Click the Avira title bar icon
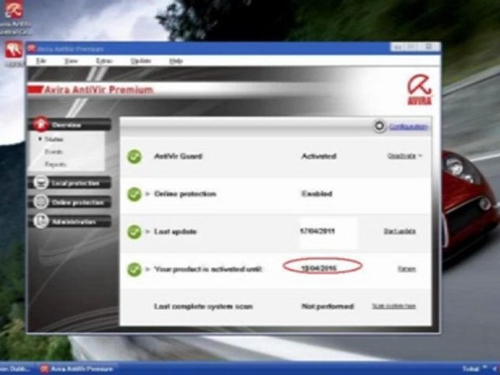The width and height of the screenshot is (500, 375). pyautogui.click(x=32, y=49)
